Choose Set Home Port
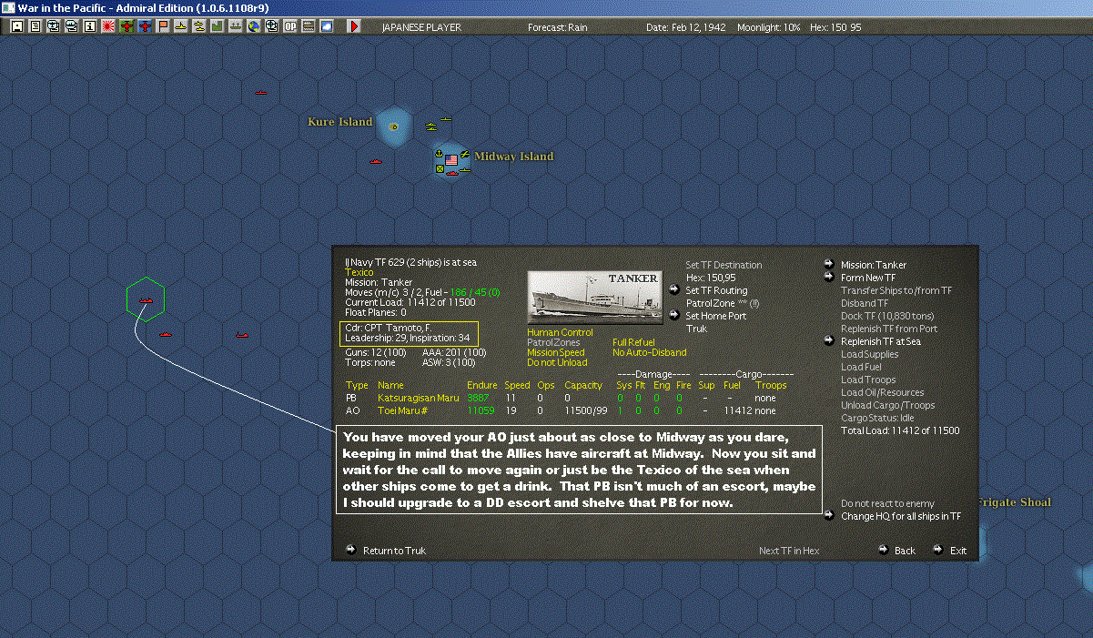Screen dimensions: 1093x638 click(x=716, y=316)
